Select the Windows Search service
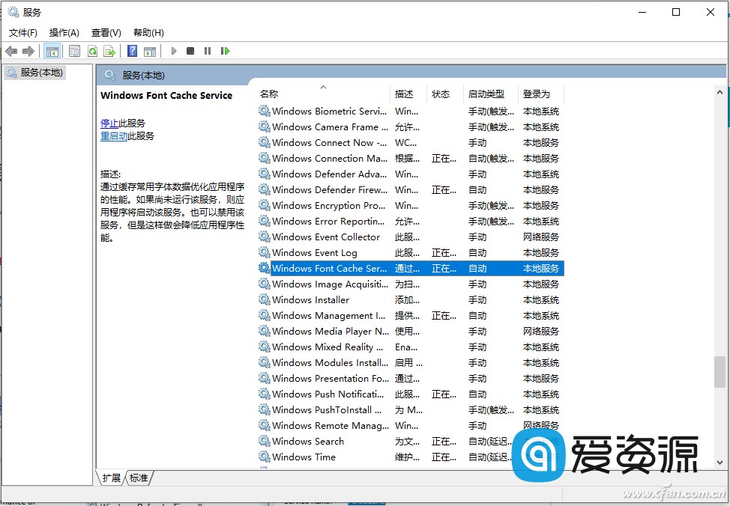 (x=307, y=441)
